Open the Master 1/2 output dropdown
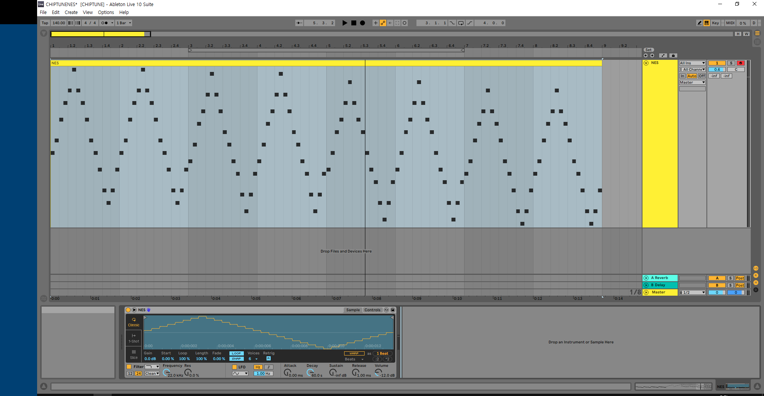 692,293
